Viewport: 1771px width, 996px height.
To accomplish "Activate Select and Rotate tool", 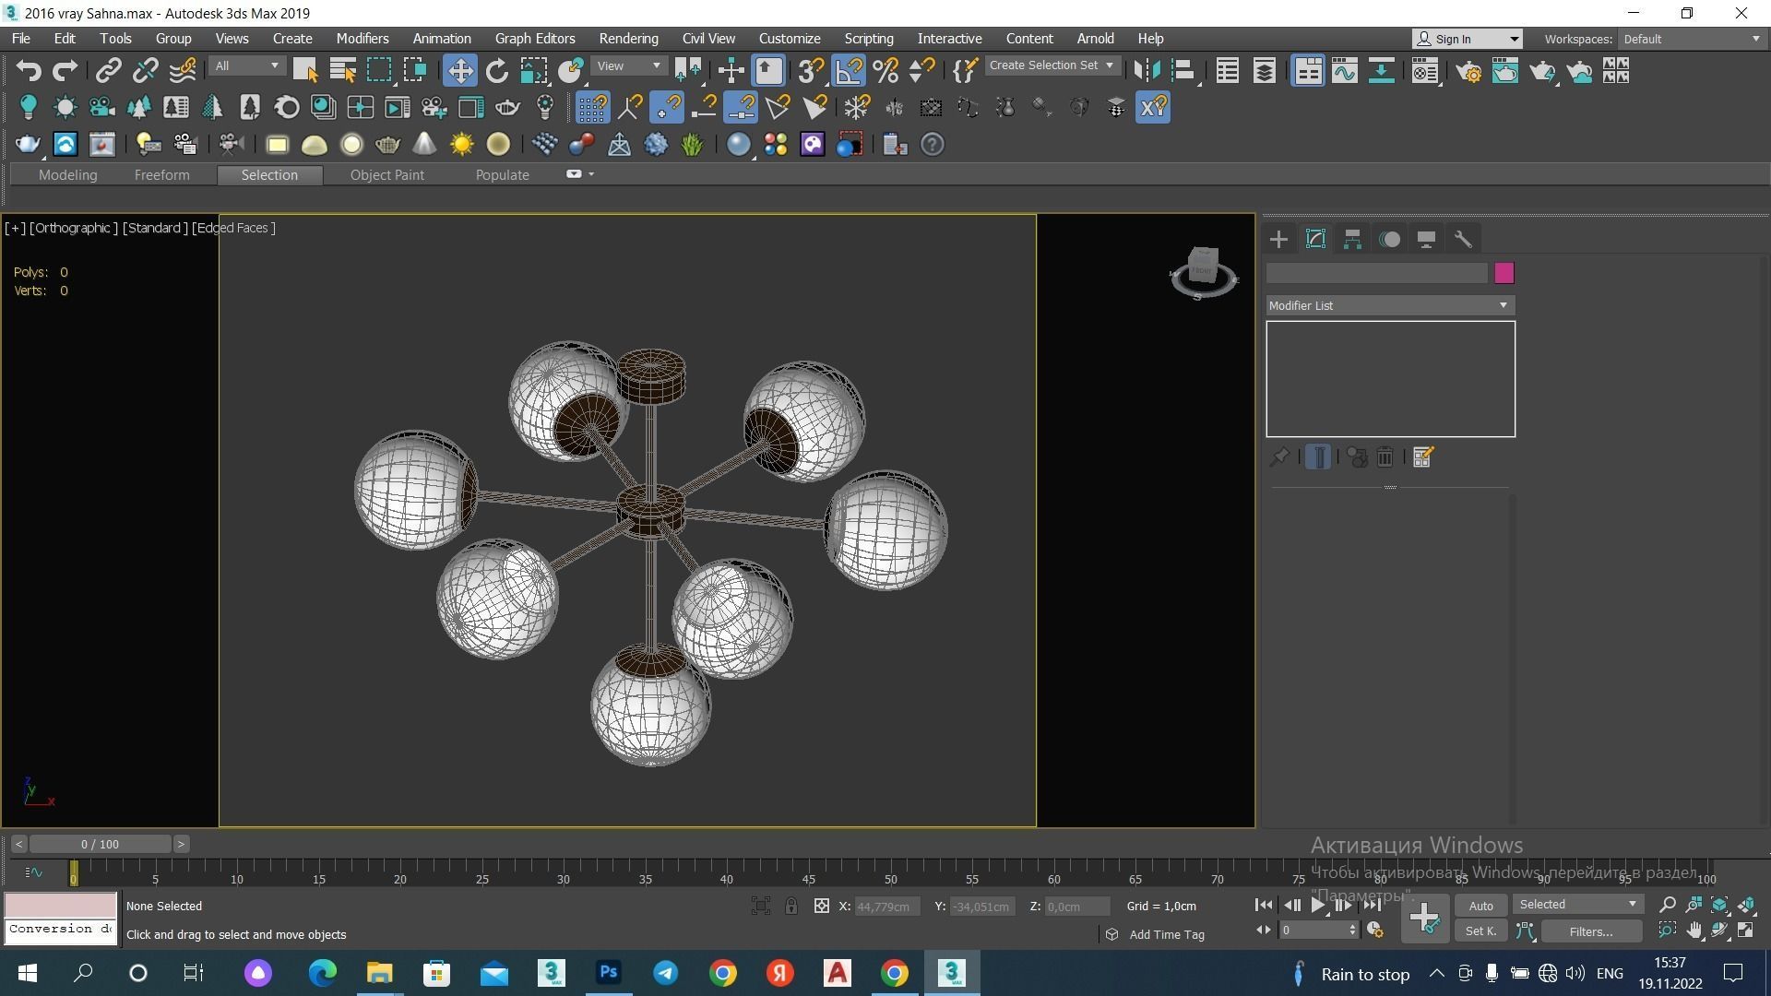I will 497,71.
